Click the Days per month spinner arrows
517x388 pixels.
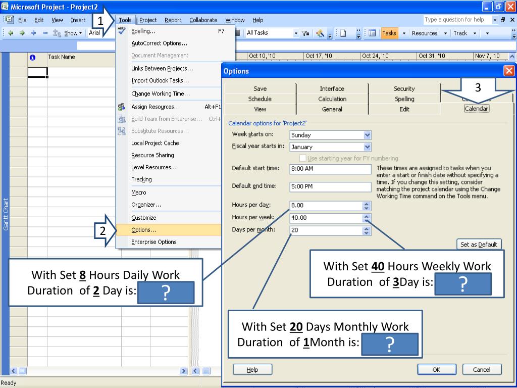pyautogui.click(x=367, y=230)
